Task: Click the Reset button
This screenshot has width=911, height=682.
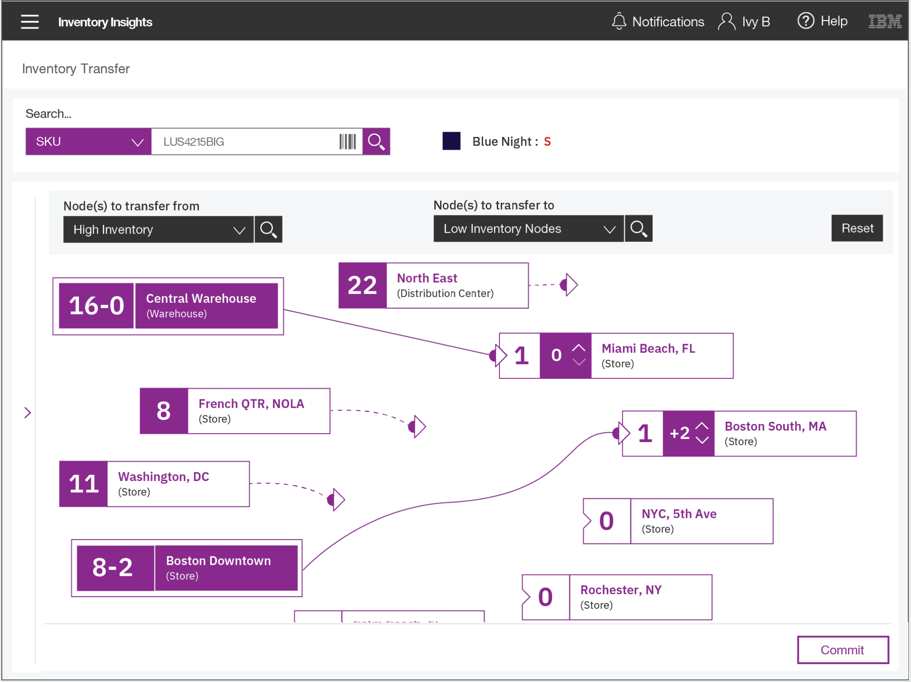Action: tap(857, 228)
